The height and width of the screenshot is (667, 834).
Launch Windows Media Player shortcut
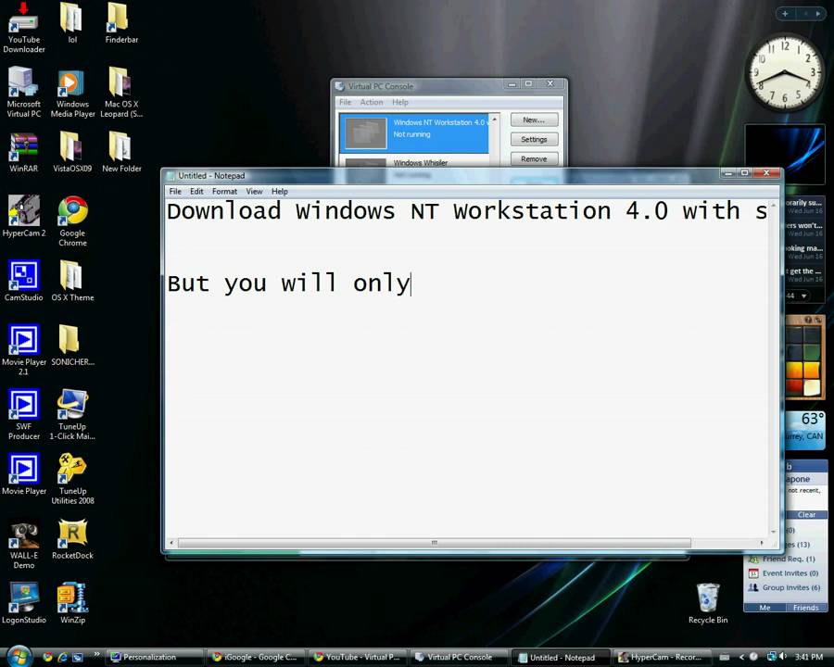72,92
